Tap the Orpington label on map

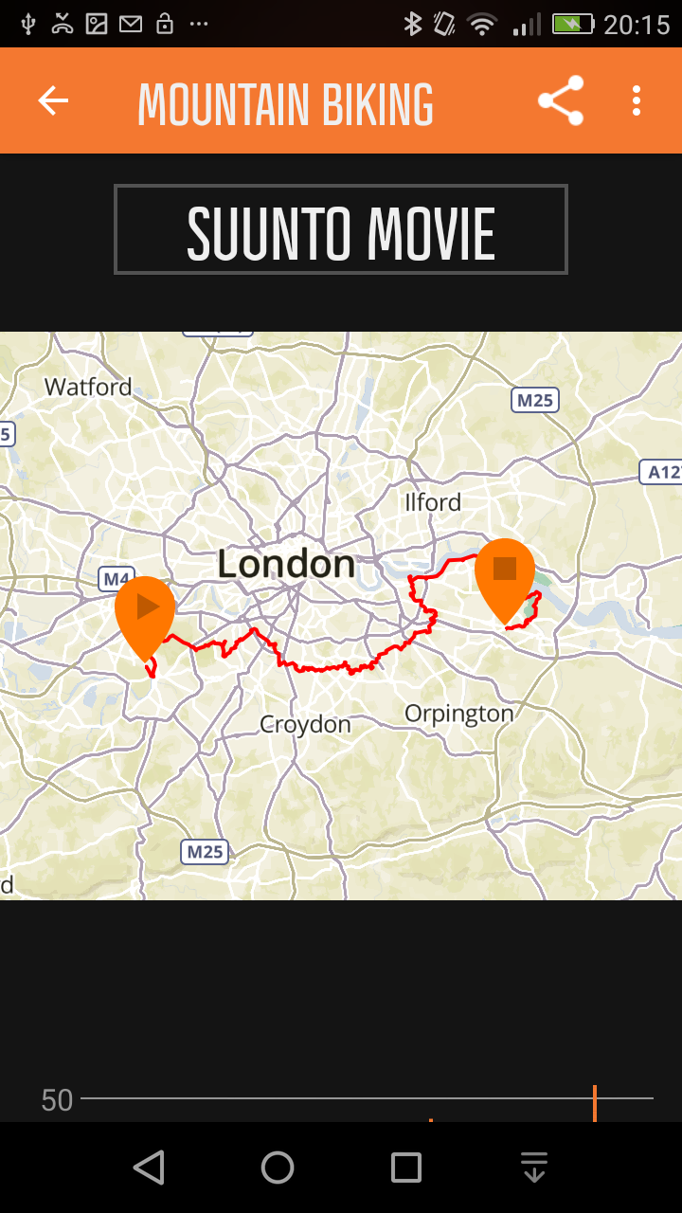point(459,714)
